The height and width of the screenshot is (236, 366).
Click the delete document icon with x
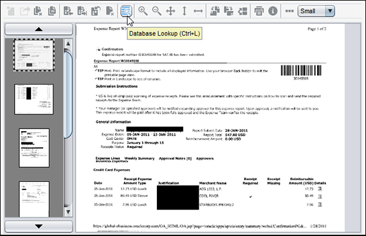[x=38, y=11]
